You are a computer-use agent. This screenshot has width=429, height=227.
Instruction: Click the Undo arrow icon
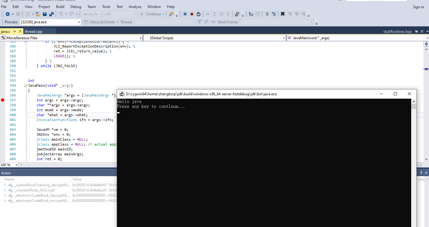(x=60, y=14)
